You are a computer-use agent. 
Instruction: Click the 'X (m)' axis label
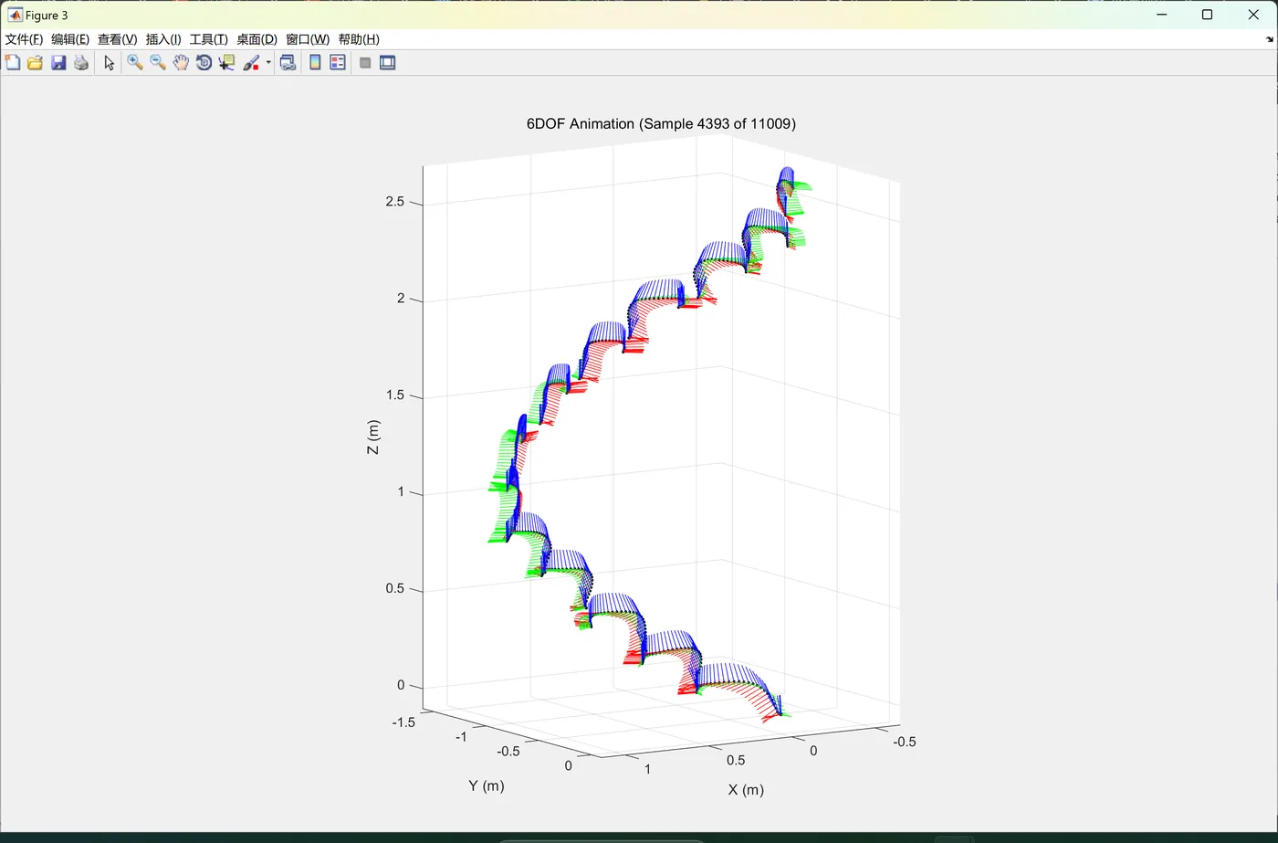click(x=746, y=790)
